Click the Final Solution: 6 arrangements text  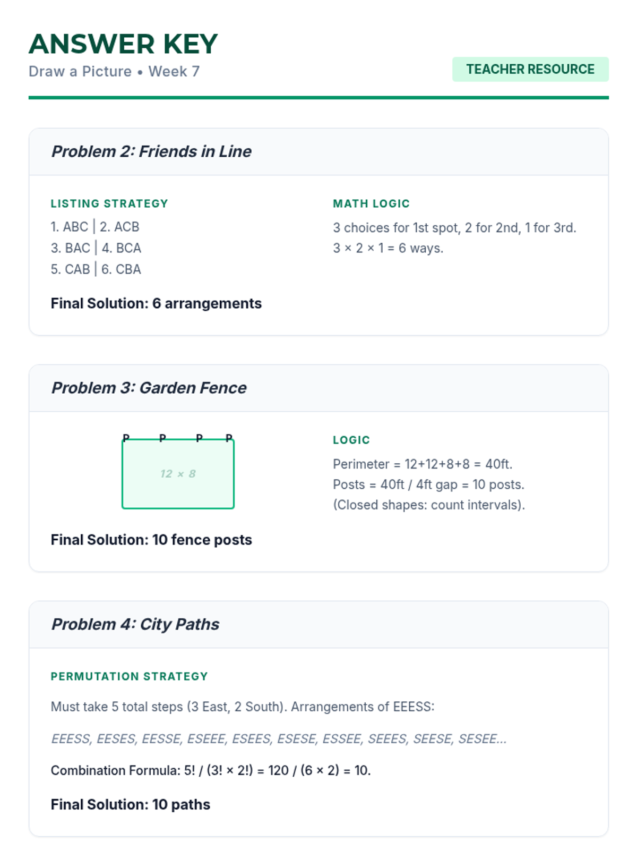click(156, 304)
